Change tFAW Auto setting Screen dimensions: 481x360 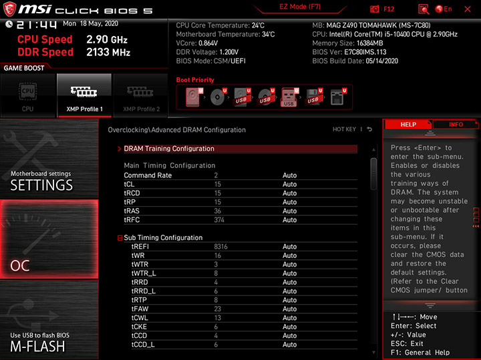pyautogui.click(x=289, y=309)
